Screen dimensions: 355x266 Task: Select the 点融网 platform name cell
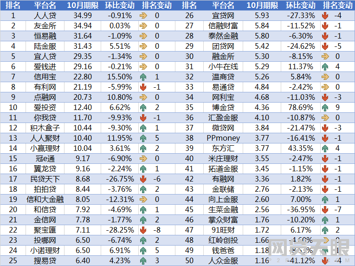tap(45, 97)
